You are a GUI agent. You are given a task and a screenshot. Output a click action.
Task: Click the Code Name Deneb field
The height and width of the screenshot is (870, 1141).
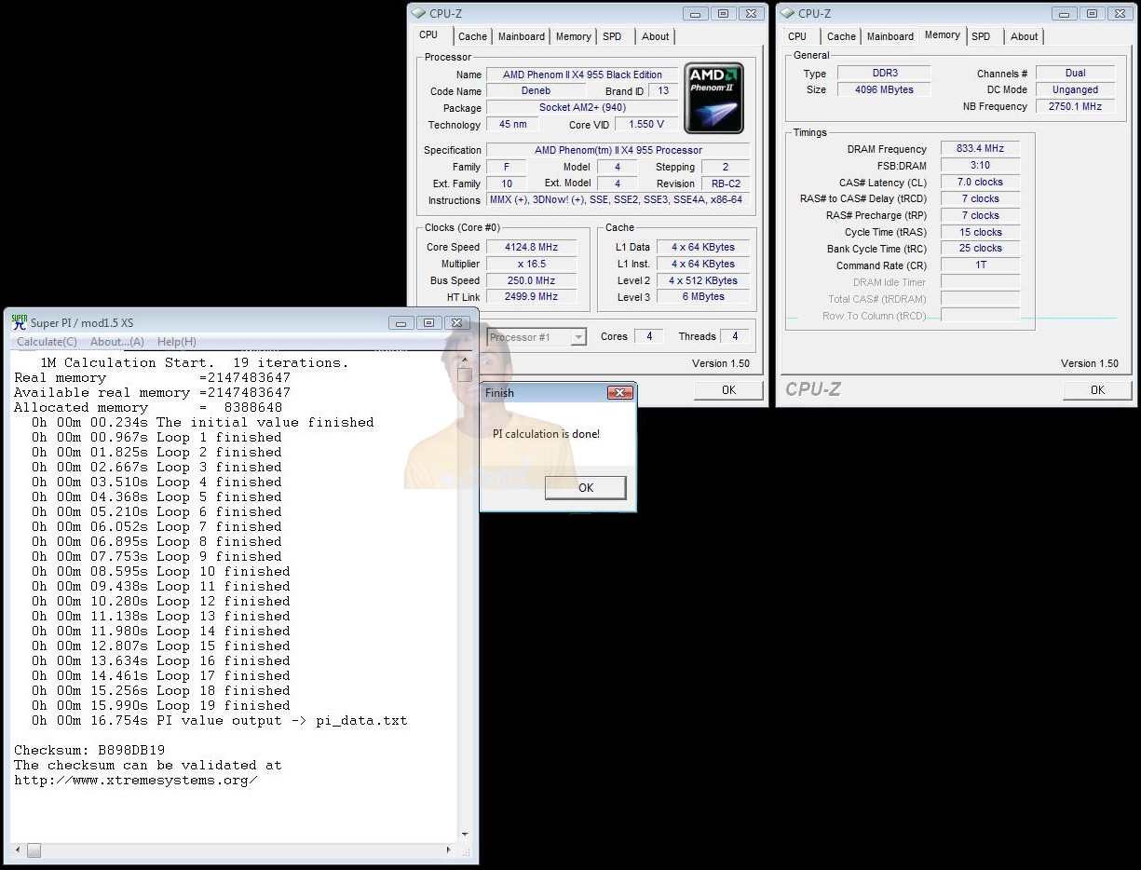pos(535,91)
